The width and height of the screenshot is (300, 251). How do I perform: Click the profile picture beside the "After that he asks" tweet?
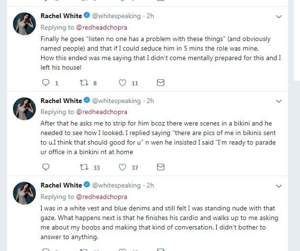[22, 108]
